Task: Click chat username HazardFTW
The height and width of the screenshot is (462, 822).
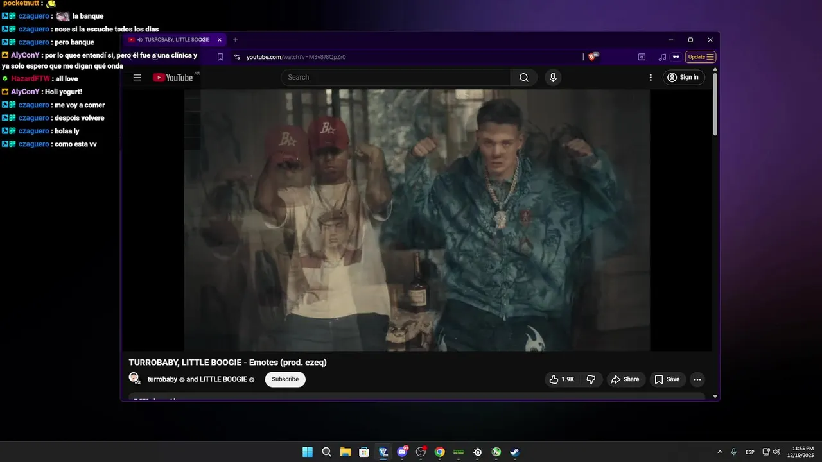Action: tap(30, 79)
